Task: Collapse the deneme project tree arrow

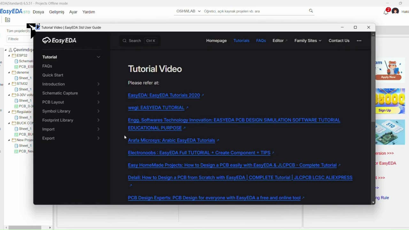Action: [x=9, y=73]
